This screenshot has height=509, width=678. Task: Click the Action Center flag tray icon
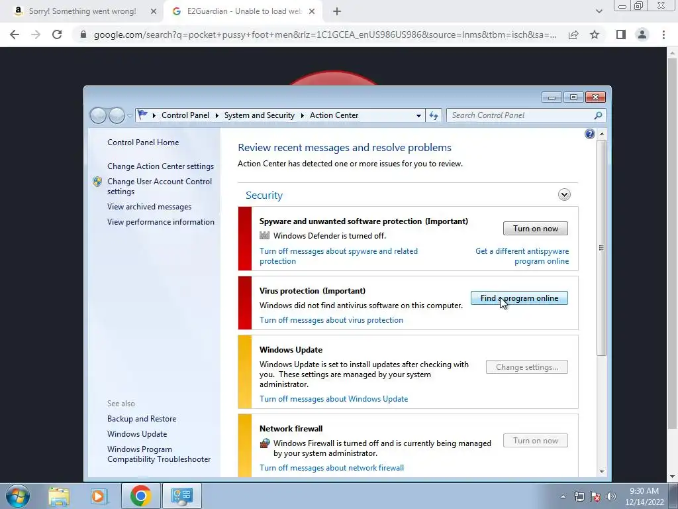pyautogui.click(x=595, y=496)
